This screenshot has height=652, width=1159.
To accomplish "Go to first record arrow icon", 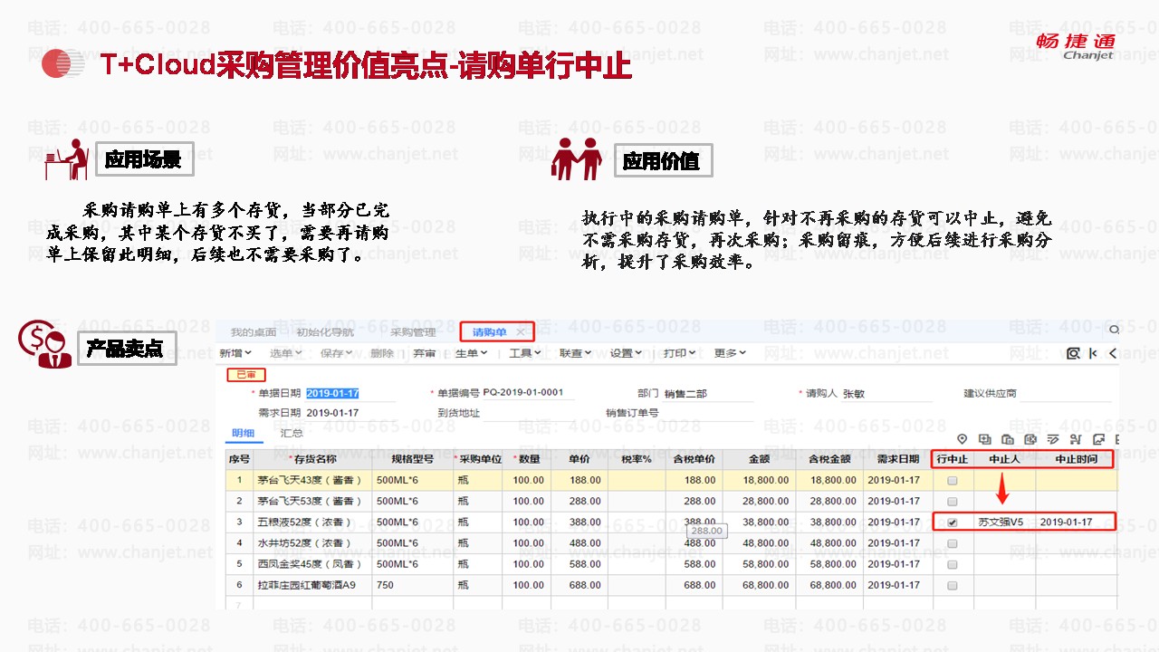I will [x=1094, y=353].
